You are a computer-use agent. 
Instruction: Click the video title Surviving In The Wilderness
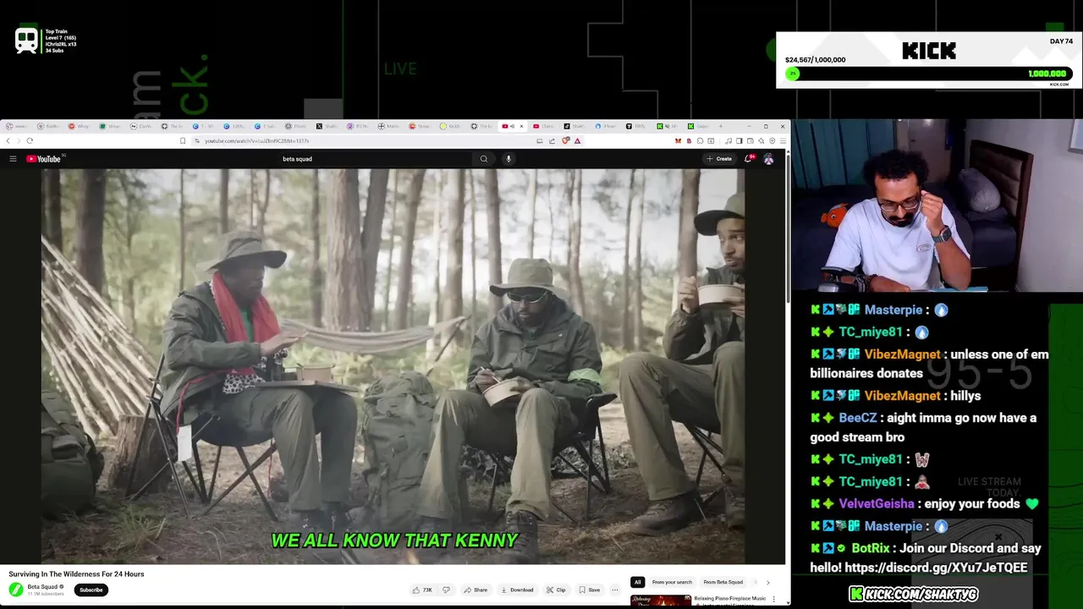[x=76, y=573]
